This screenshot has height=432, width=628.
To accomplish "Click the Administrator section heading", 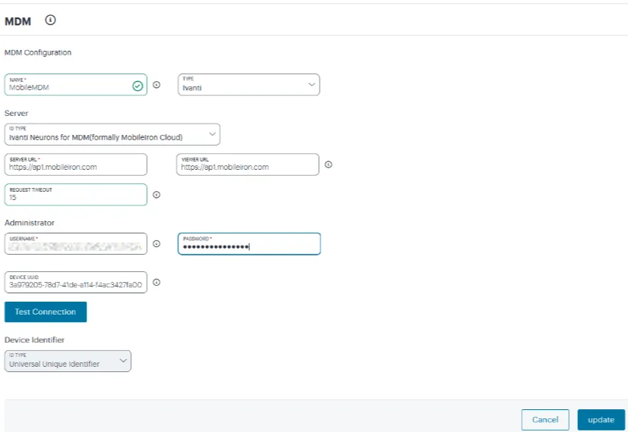I will (30, 223).
